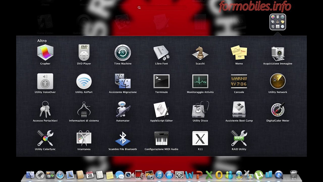Open Utility Disco
Viewport: 323px width, 182px height.
tap(200, 110)
